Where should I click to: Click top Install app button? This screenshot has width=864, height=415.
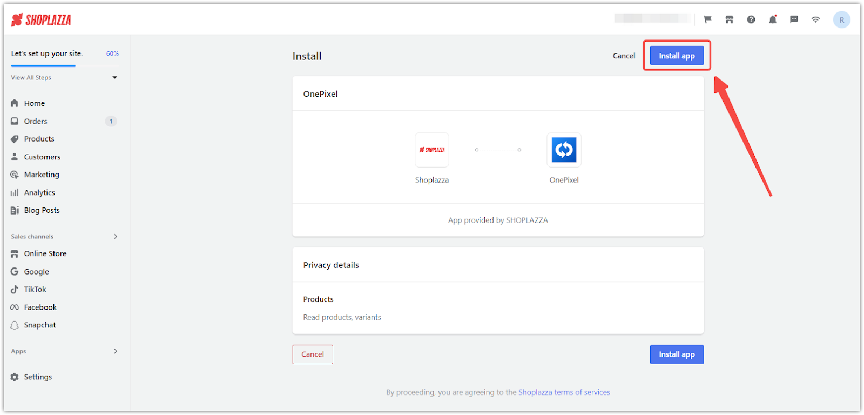pos(677,56)
